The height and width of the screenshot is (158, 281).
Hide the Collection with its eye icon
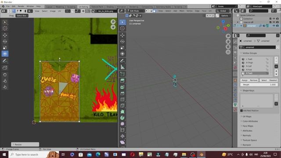[x=274, y=18]
